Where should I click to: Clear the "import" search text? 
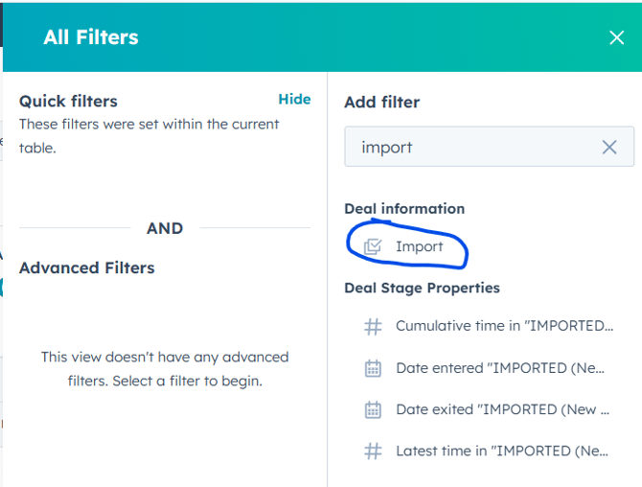[609, 148]
